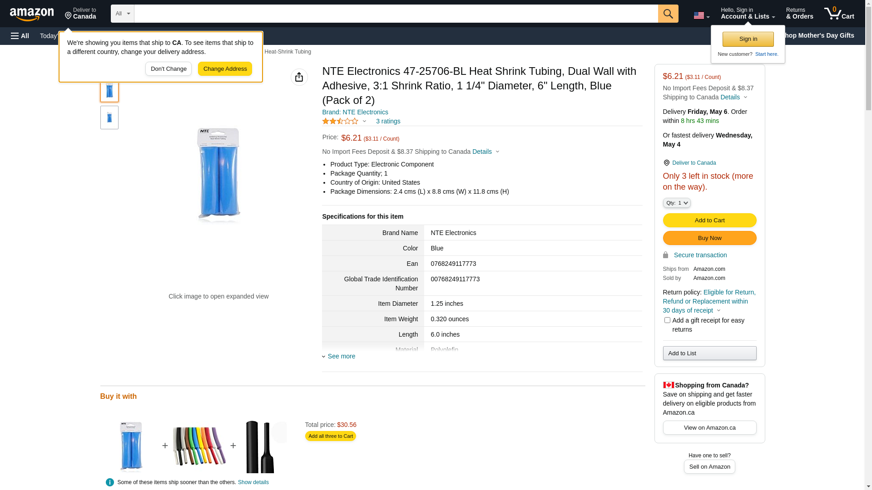
Task: Click the Deliver to Canada location icon
Action: point(666,163)
